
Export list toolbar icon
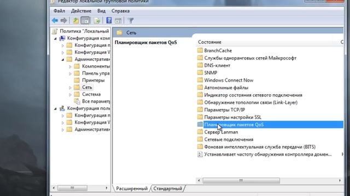click(x=97, y=21)
